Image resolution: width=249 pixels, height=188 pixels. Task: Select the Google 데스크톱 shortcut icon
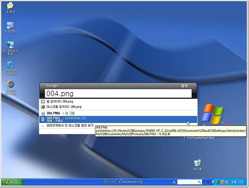point(10,88)
